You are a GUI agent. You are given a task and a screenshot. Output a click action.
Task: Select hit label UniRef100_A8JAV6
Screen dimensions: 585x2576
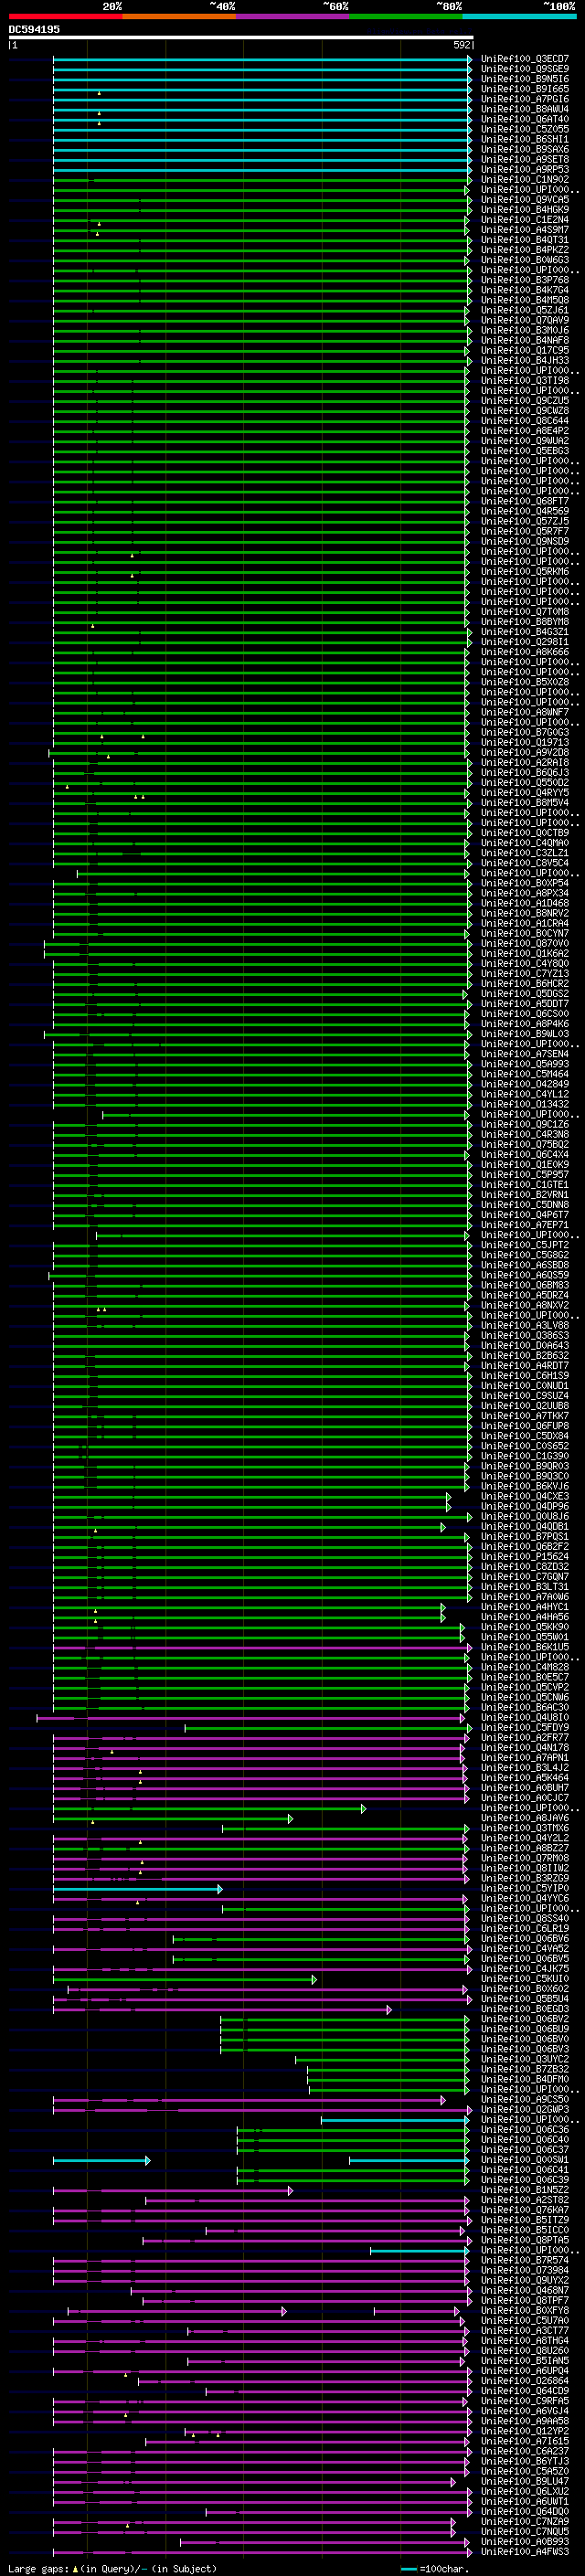[x=525, y=1818]
